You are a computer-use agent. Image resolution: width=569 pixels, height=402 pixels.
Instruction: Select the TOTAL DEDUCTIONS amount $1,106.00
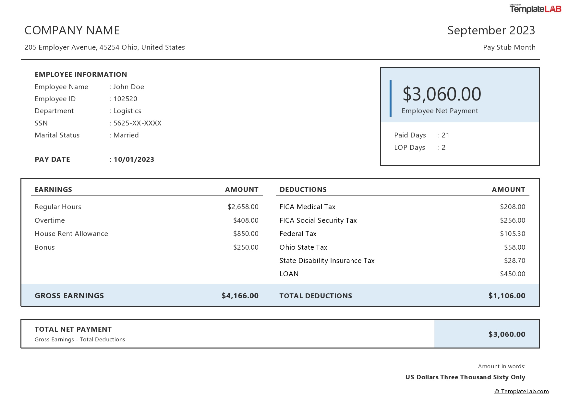click(x=507, y=295)
